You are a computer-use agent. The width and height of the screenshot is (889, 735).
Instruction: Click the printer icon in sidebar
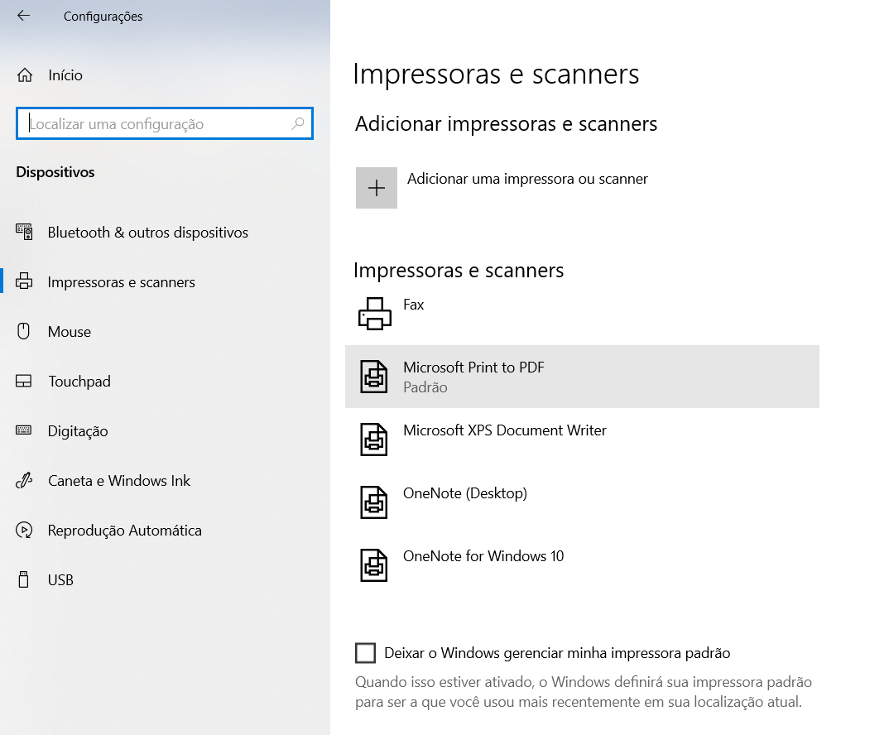coord(24,281)
